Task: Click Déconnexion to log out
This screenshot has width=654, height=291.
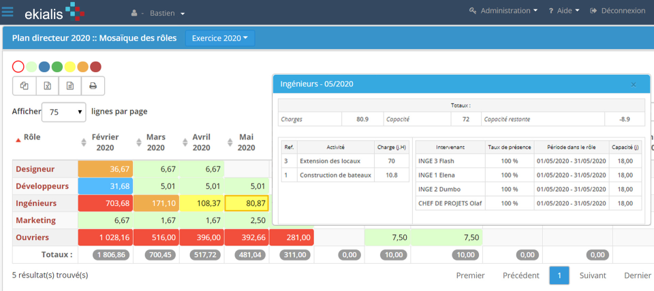Action: (x=618, y=11)
